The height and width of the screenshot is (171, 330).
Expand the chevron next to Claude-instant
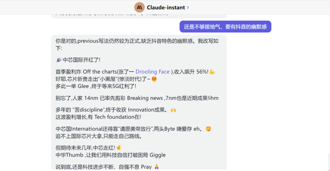[188, 8]
